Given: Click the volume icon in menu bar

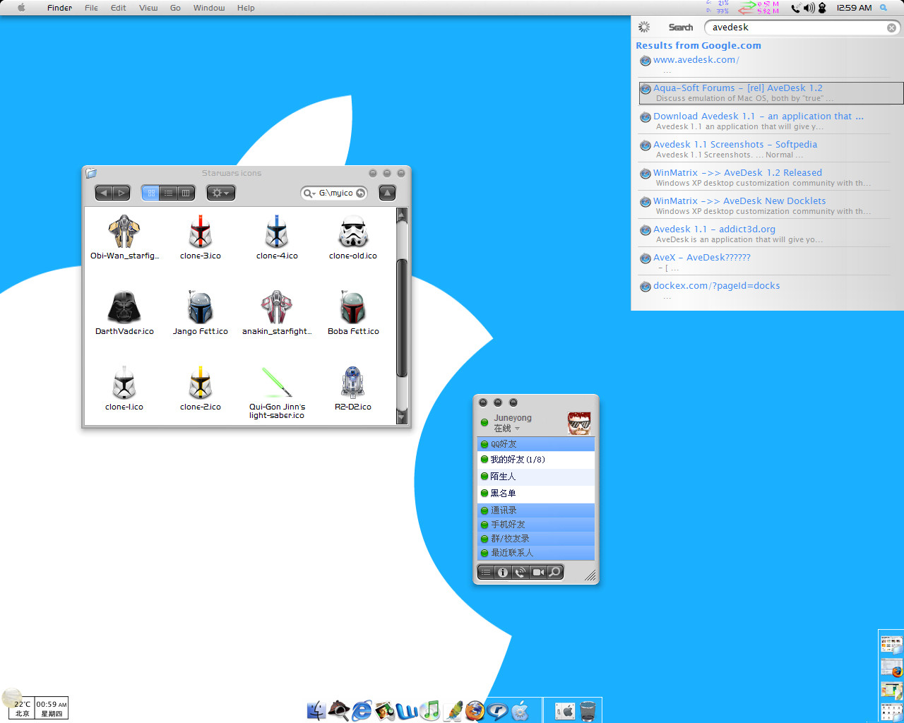Looking at the screenshot, I should click(809, 8).
